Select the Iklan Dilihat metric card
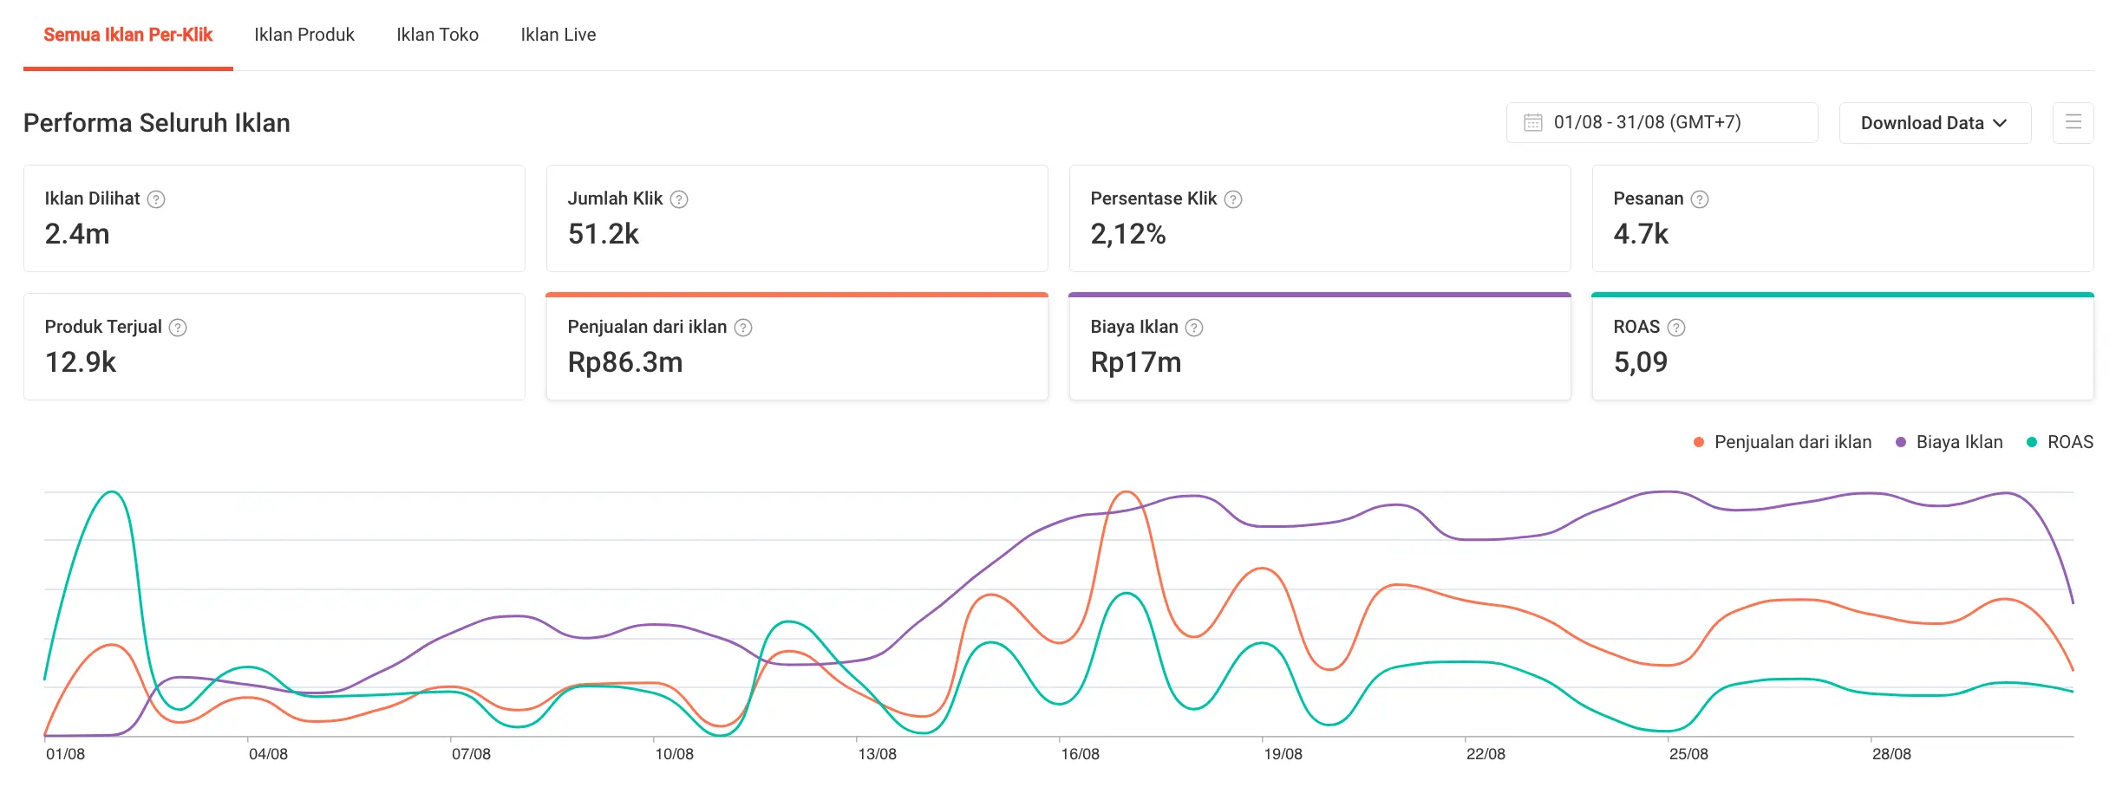Screen dimensions: 2116x787 274,218
